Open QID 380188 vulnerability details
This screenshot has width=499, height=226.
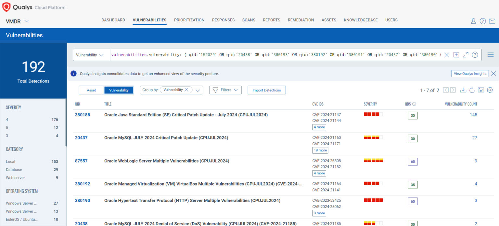tap(82, 114)
